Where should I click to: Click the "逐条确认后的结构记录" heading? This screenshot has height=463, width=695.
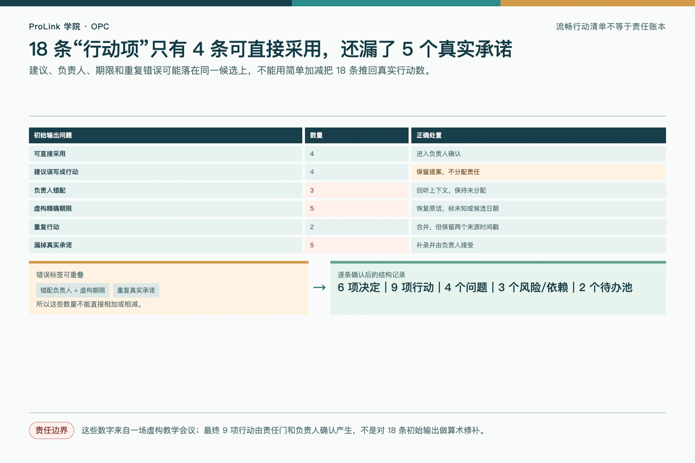coord(371,275)
